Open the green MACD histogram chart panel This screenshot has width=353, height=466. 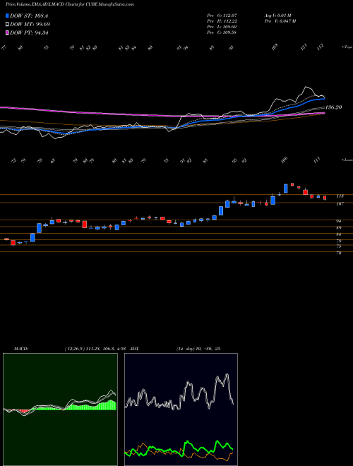click(x=60, y=410)
